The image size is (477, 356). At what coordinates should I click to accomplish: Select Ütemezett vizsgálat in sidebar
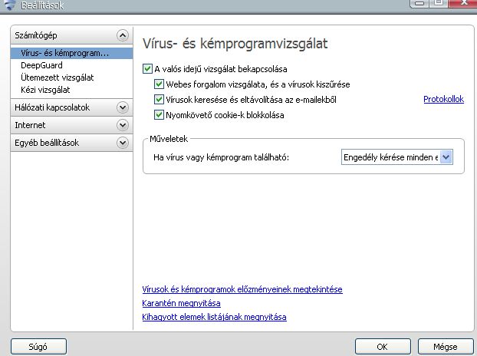[x=58, y=77]
